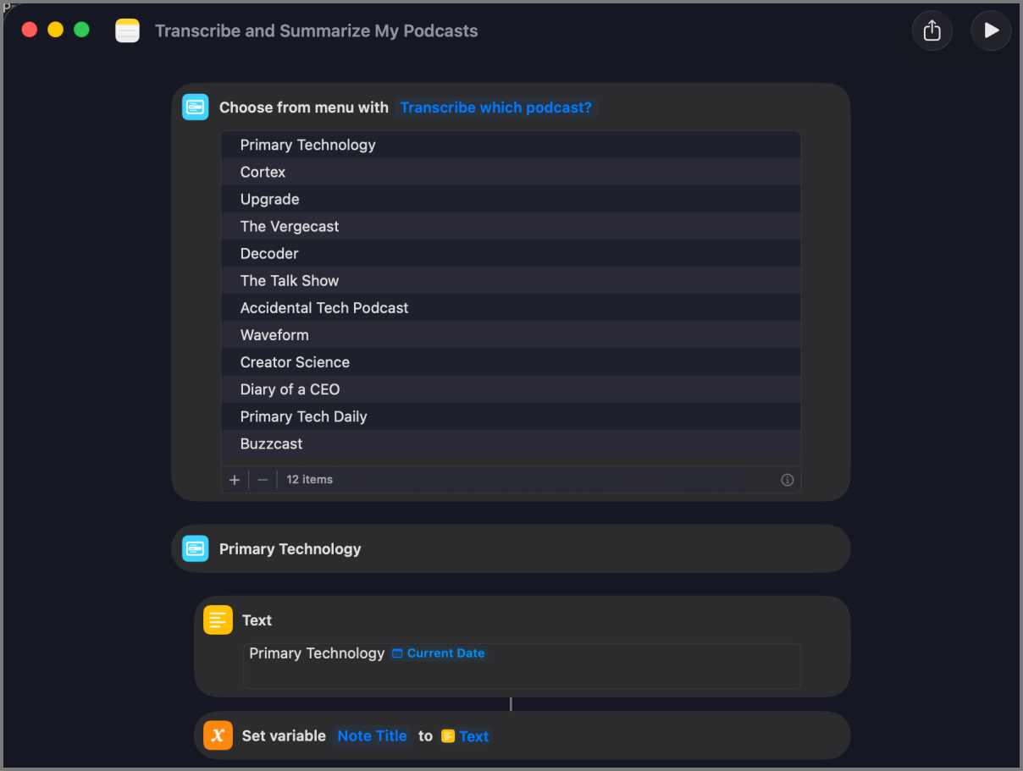
Task: Click the Choose from menu action icon
Action: point(195,107)
